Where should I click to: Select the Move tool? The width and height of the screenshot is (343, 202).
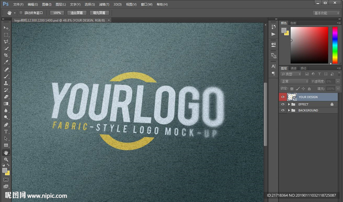[x=6, y=28]
